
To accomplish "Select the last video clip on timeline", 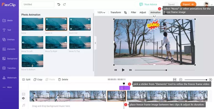I will click(167, 96).
